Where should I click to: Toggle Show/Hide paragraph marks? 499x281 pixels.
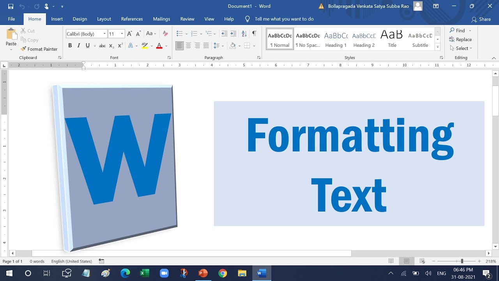254,34
